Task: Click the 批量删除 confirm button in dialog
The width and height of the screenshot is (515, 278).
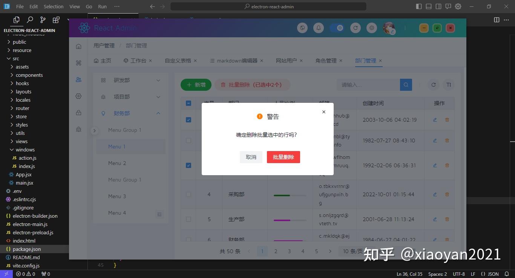Action: (283, 157)
